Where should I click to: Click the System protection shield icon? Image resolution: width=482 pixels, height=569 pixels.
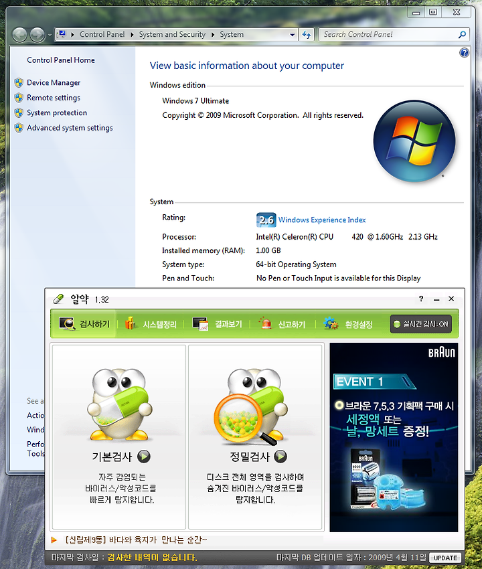pos(19,113)
